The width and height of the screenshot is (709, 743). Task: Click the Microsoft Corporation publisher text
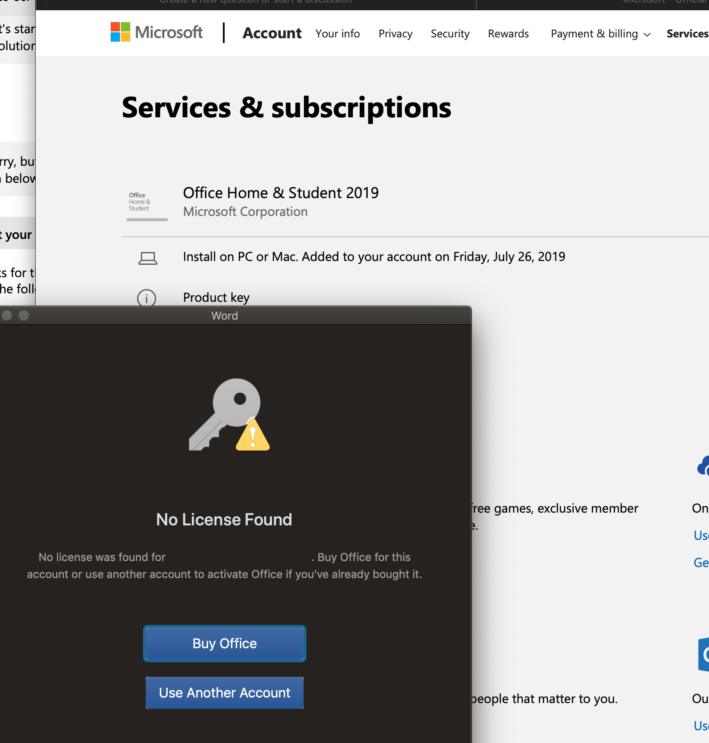coord(246,212)
